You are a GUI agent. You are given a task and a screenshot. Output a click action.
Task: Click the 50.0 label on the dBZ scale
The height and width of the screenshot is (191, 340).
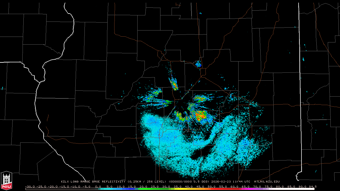212,186
